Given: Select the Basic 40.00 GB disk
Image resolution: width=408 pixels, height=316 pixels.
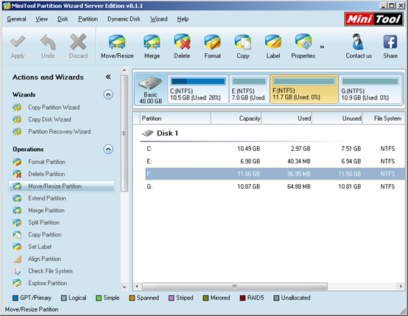Looking at the screenshot, I should tap(151, 89).
